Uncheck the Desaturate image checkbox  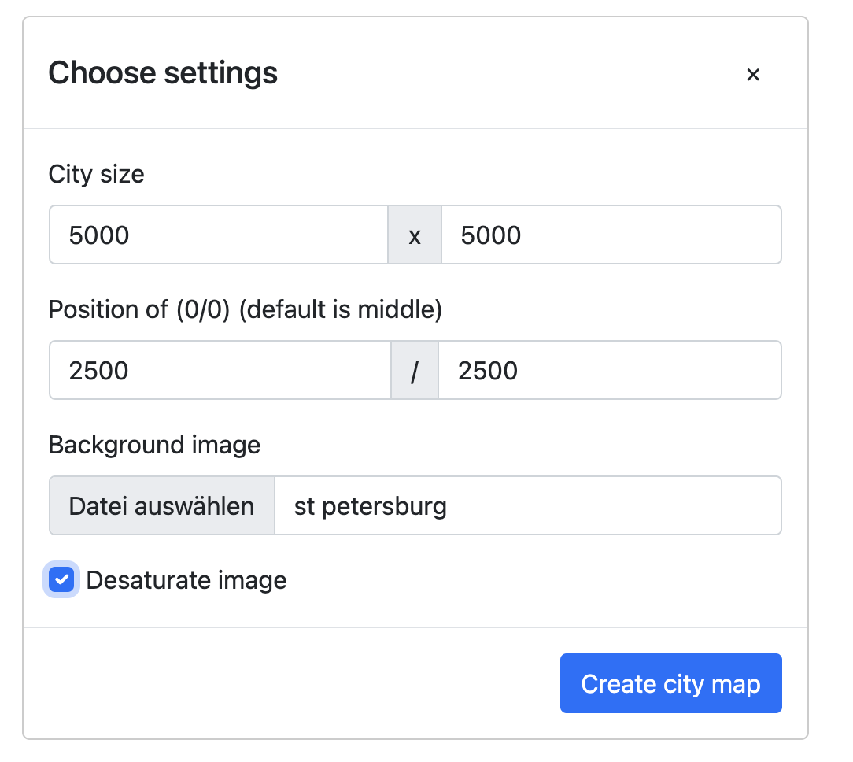(x=61, y=581)
